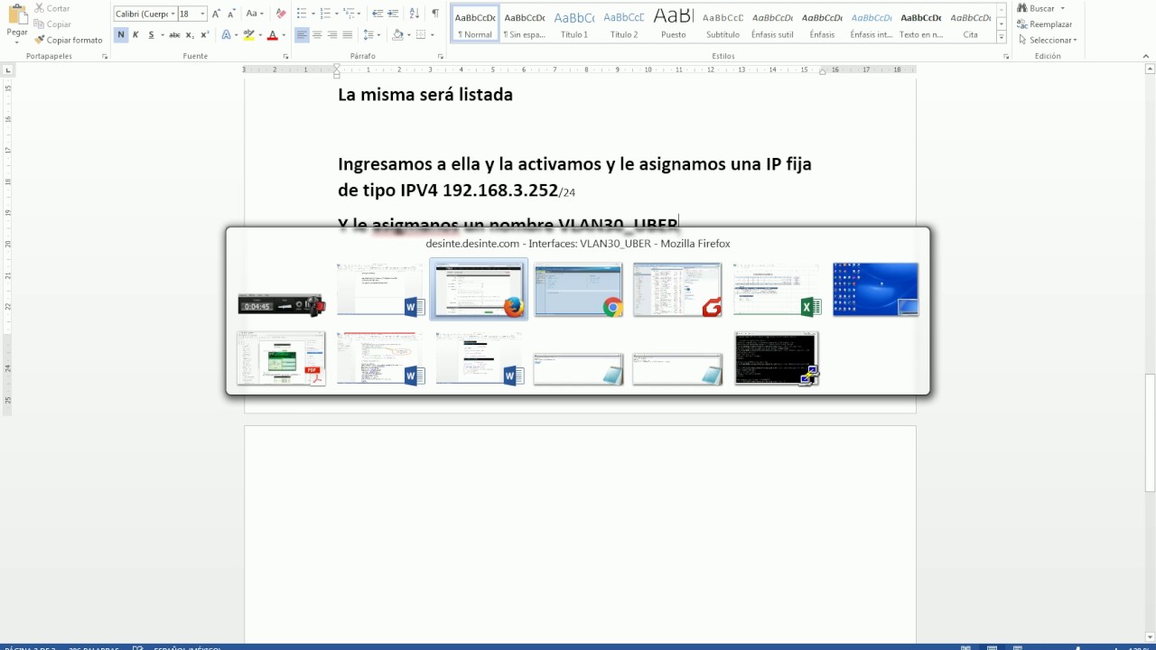Open the Aa change case dropdown
Image resolution: width=1156 pixels, height=650 pixels.
coord(255,14)
